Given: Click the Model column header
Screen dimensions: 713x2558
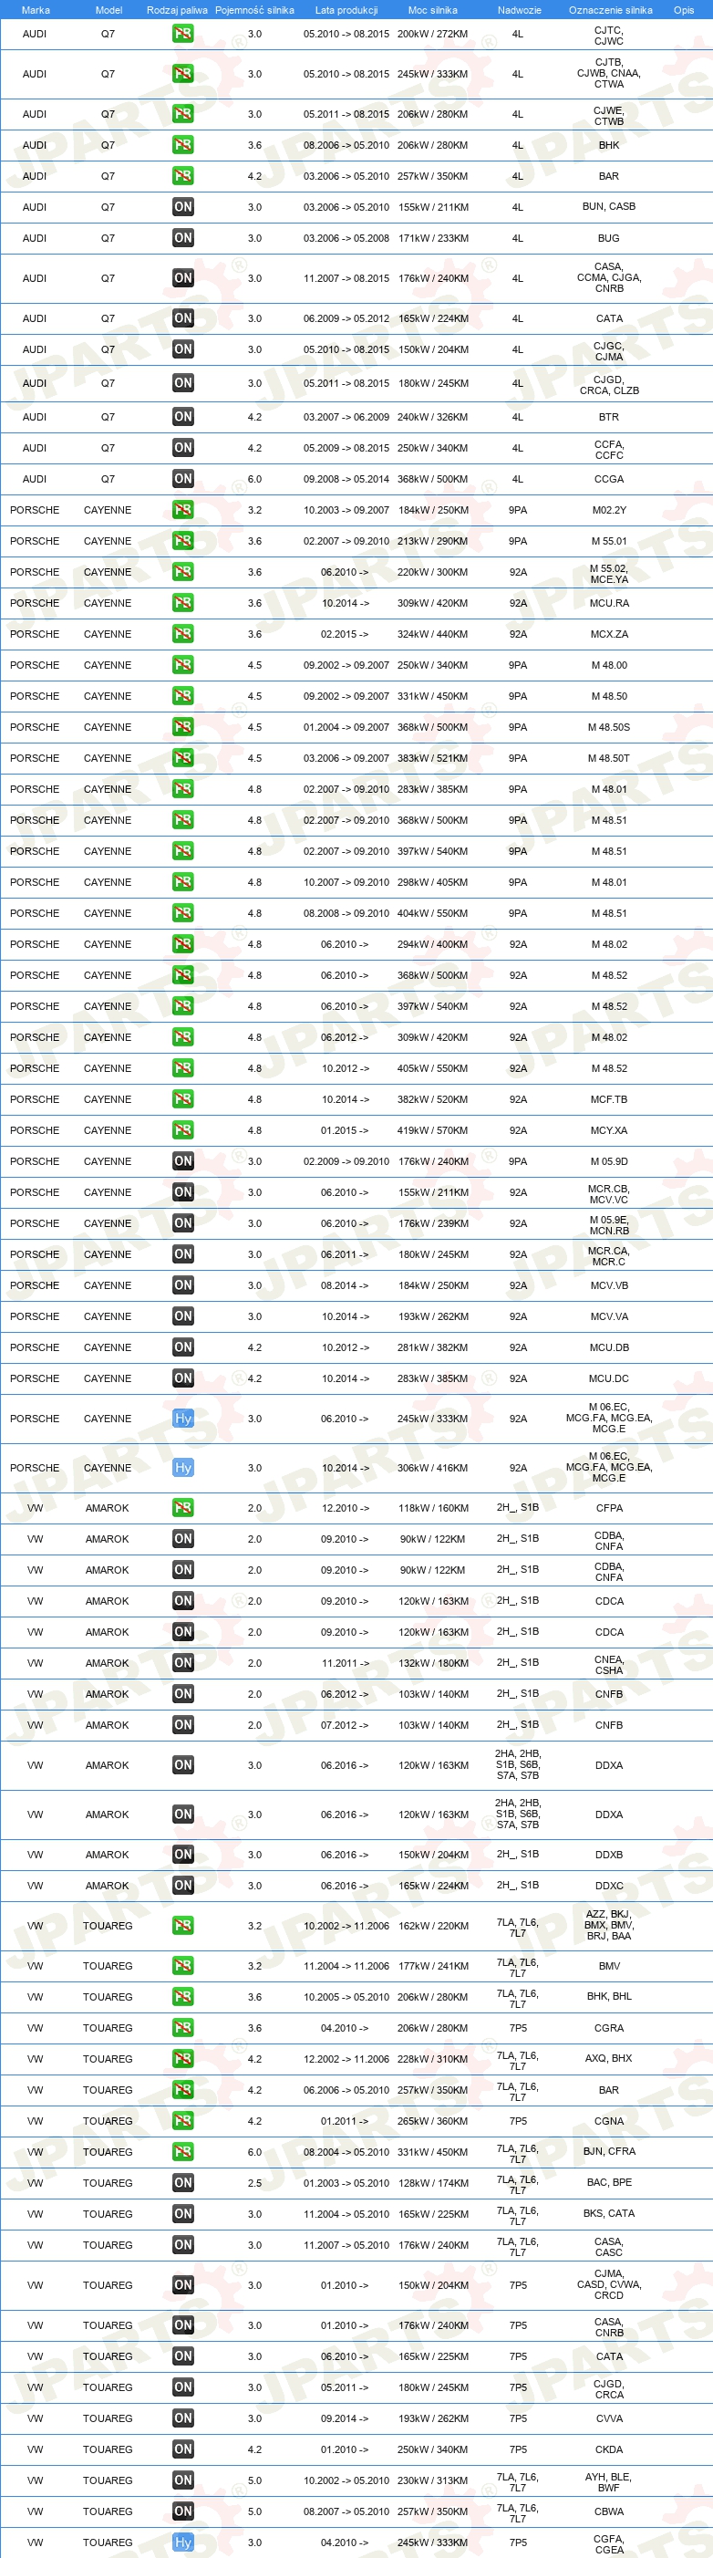Looking at the screenshot, I should [x=108, y=10].
